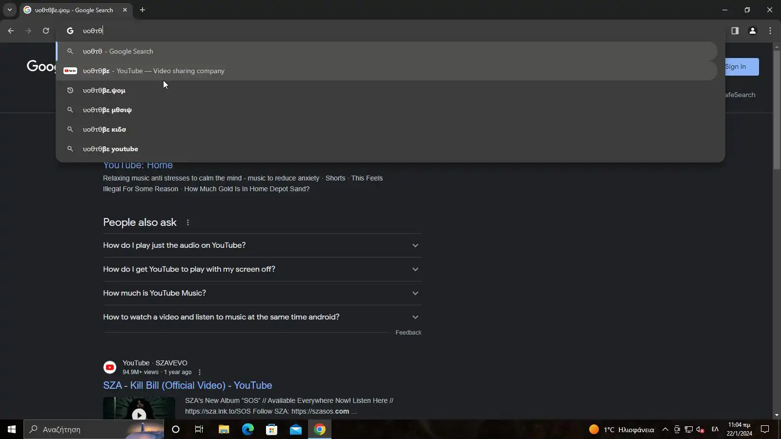Click the Chrome icon on the taskbar
The image size is (781, 439).
coord(320,429)
